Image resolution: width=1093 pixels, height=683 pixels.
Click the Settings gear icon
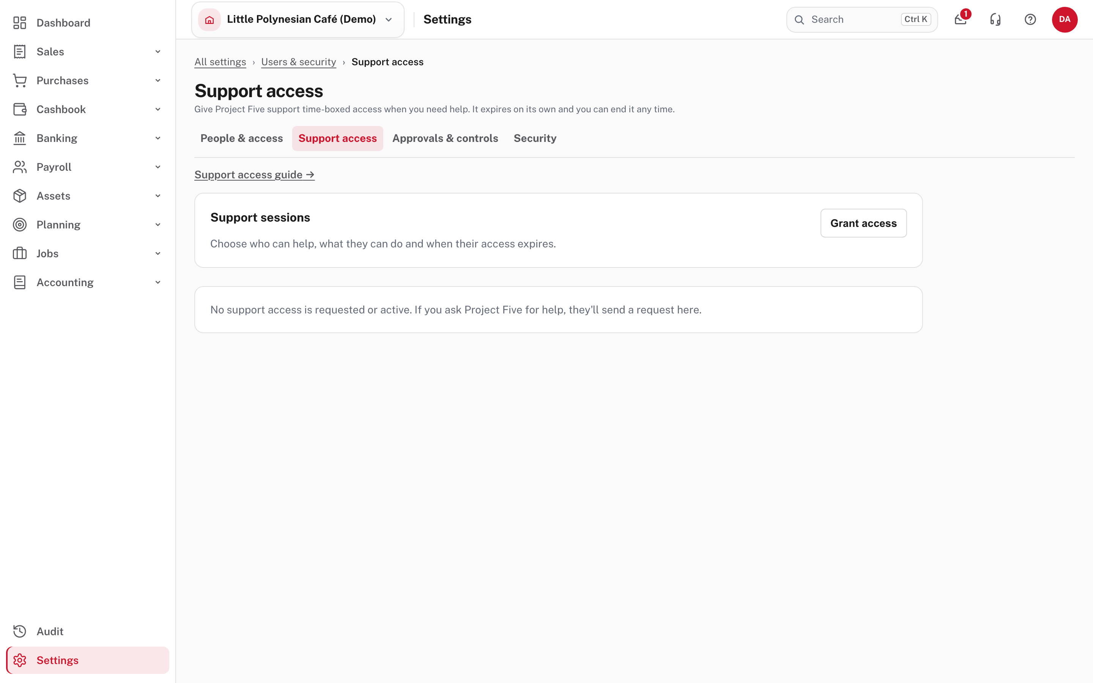[19, 660]
